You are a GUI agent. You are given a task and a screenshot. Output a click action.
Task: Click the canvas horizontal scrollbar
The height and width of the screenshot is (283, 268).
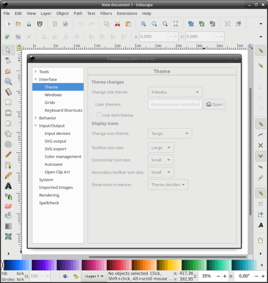click(167, 257)
